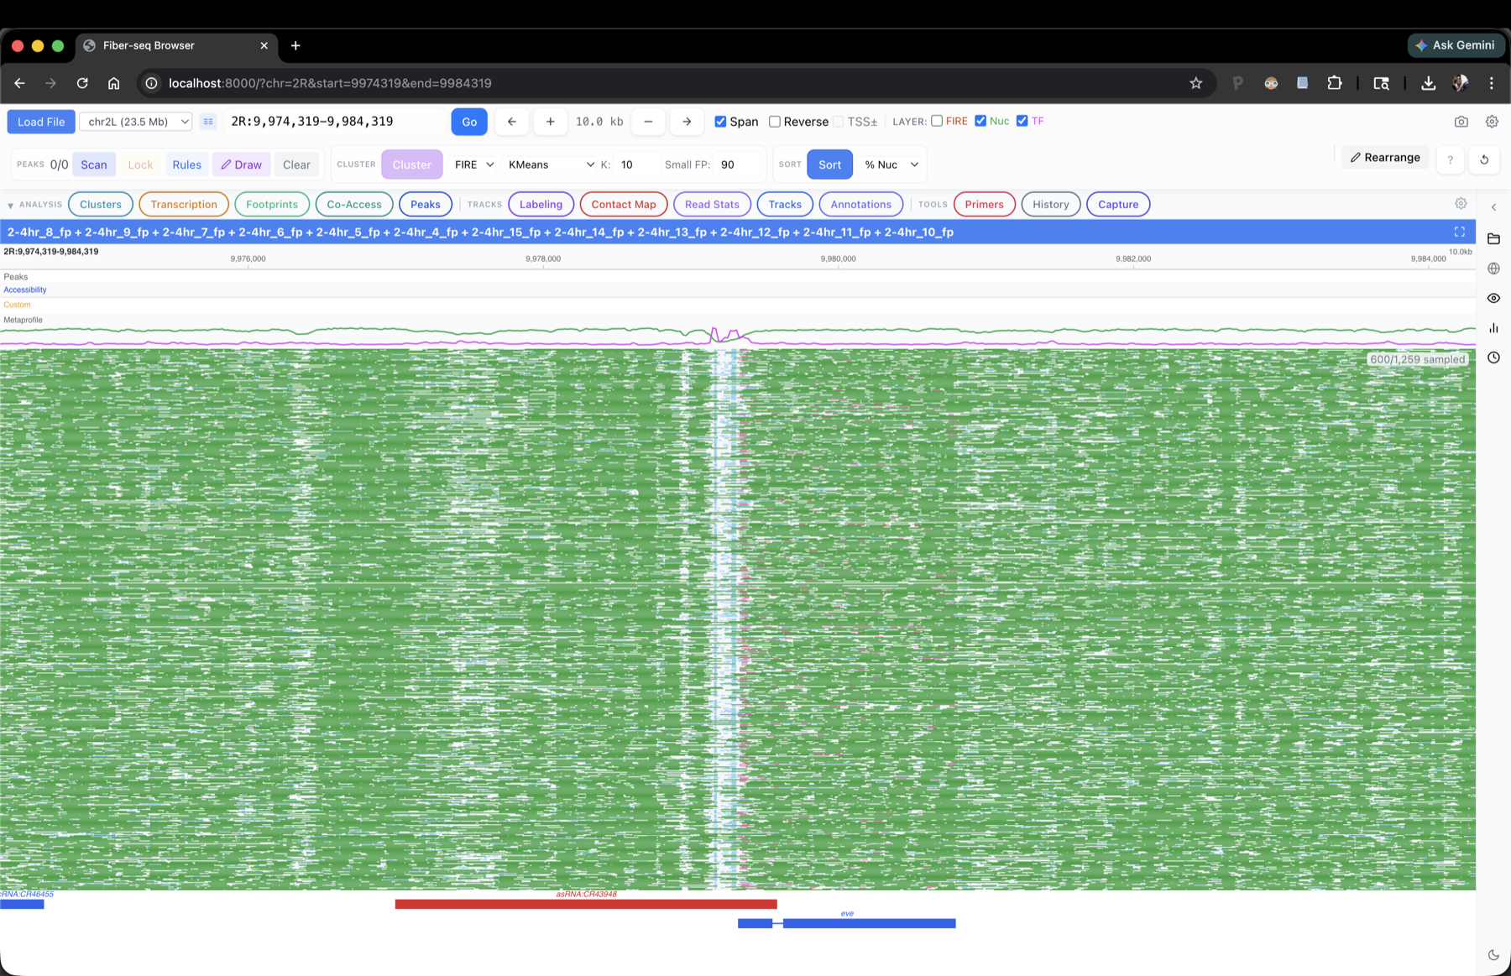Open the FIRE cluster feature dropdown

click(x=474, y=164)
